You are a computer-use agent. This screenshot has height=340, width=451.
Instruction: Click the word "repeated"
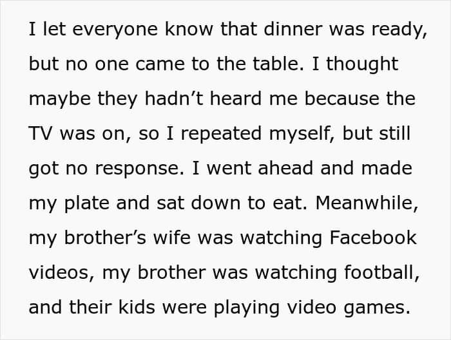(221, 134)
